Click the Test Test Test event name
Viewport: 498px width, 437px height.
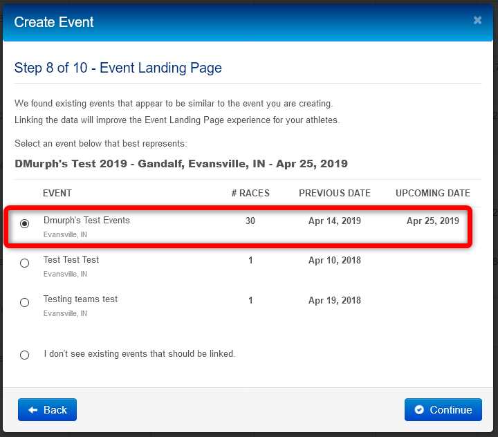(x=71, y=260)
